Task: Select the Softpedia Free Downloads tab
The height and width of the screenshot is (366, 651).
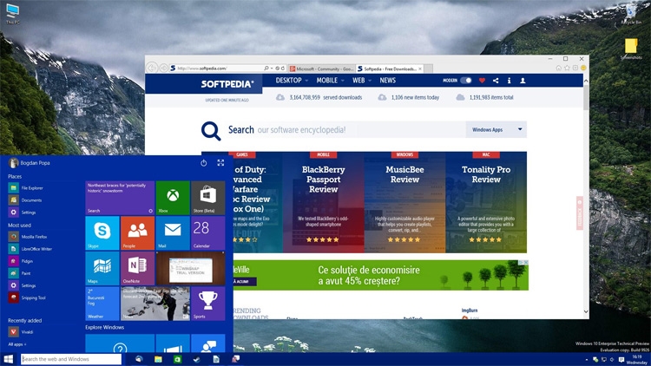Action: [390, 69]
